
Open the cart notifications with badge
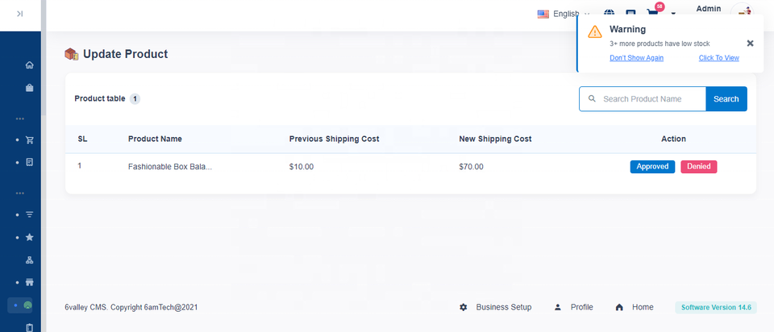coord(653,13)
